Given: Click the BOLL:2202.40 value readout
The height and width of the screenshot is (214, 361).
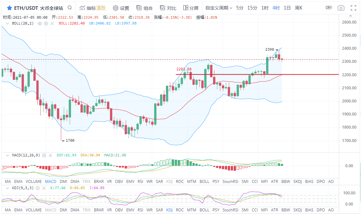Looking at the screenshot, I should click(72, 24).
